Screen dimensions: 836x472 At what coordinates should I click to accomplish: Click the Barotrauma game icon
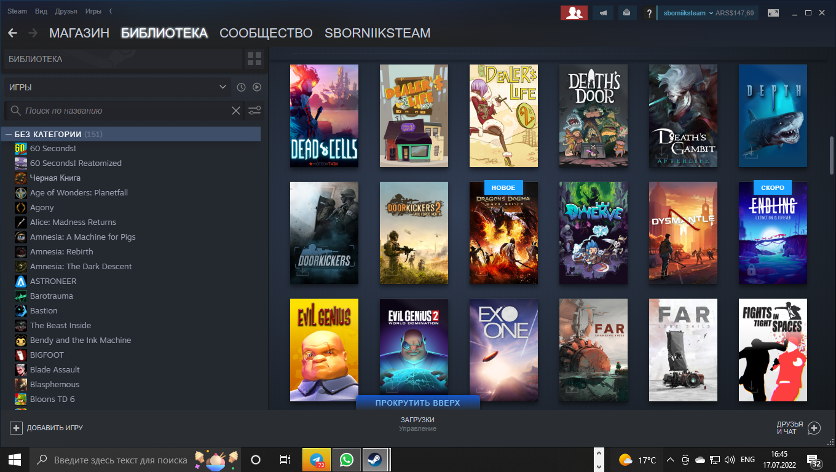click(21, 296)
